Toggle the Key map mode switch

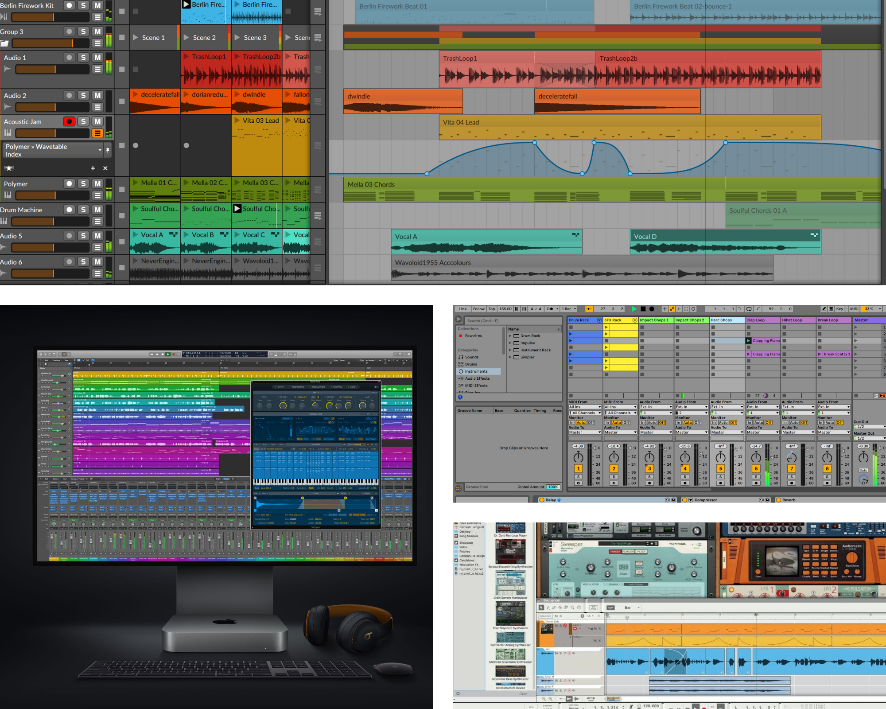[x=839, y=309]
